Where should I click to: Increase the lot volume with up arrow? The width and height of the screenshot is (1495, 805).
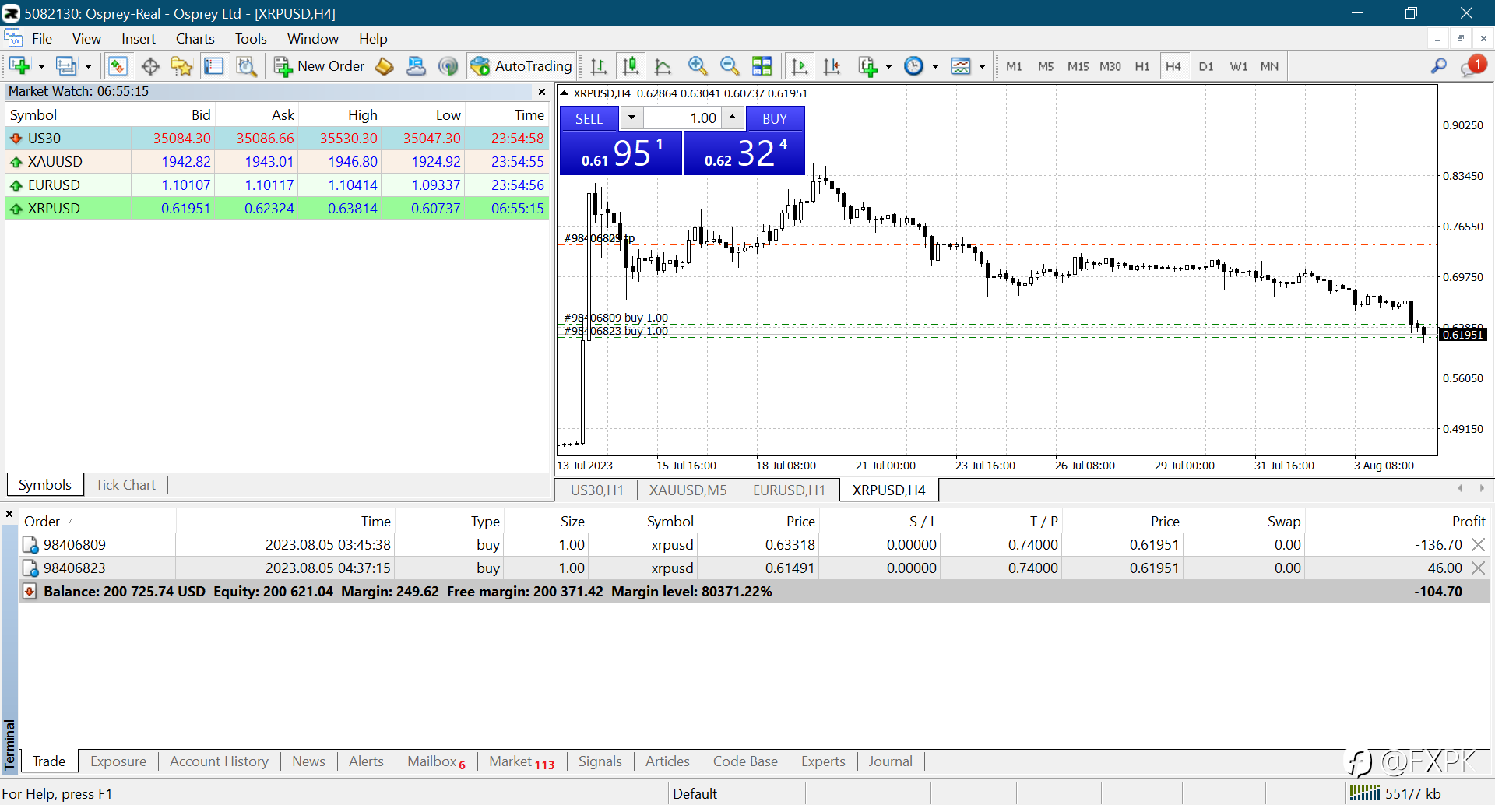point(732,118)
